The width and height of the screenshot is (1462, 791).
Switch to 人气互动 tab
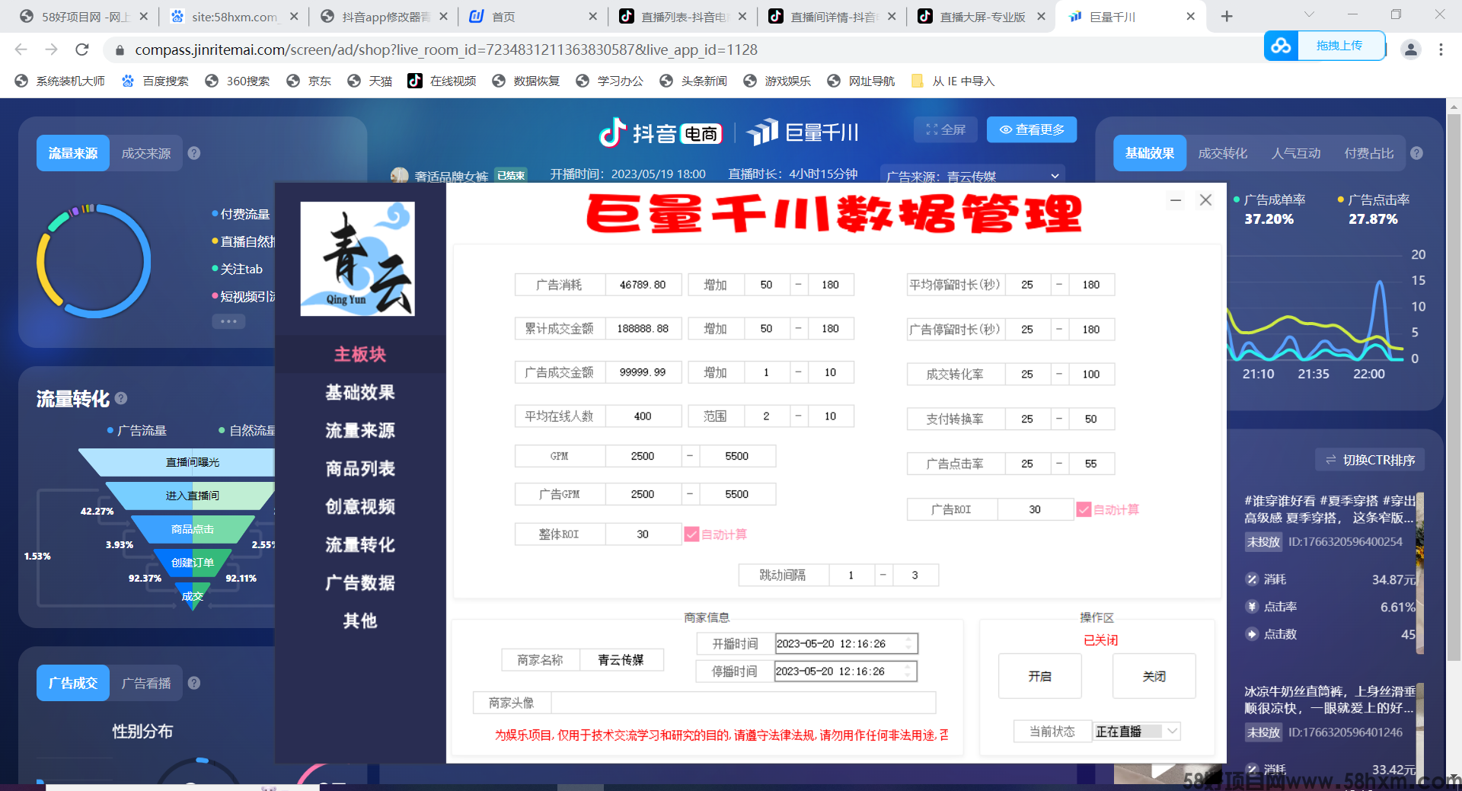click(1296, 153)
